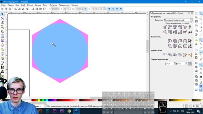The height and width of the screenshot is (114, 203).
Task: Click the Center on vertical axis icon
Action: click(175, 27)
